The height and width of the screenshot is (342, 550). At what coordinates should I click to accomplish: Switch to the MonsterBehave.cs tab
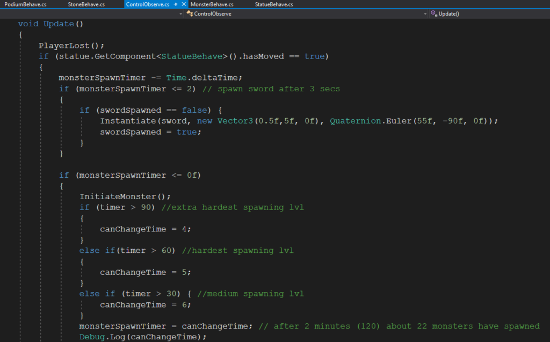(212, 4)
